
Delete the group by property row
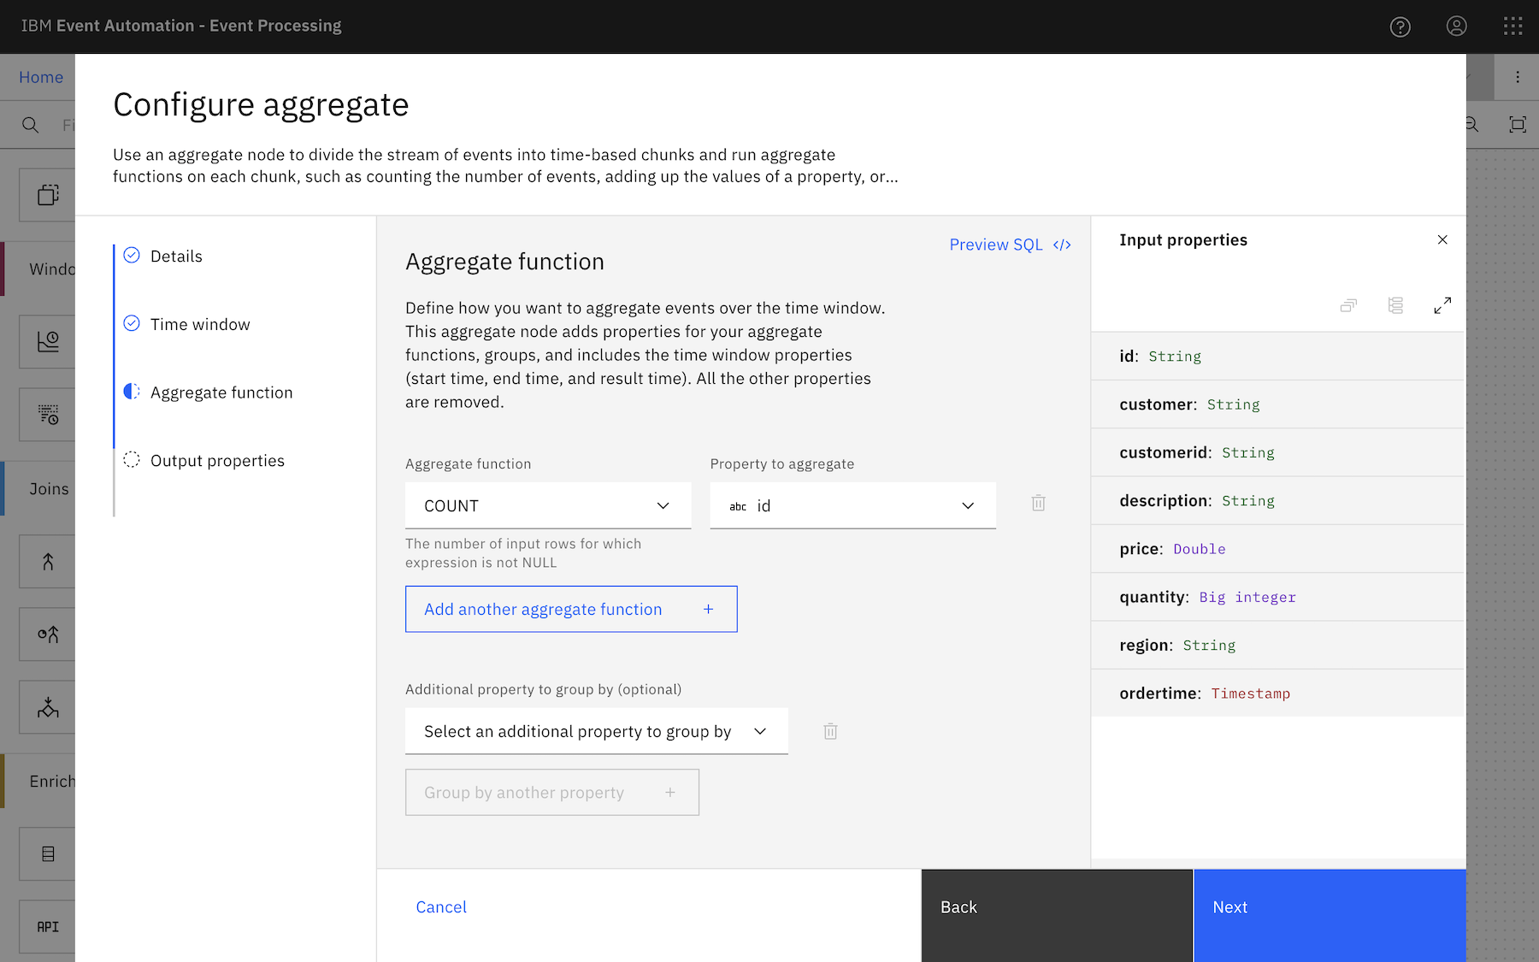[x=829, y=731]
